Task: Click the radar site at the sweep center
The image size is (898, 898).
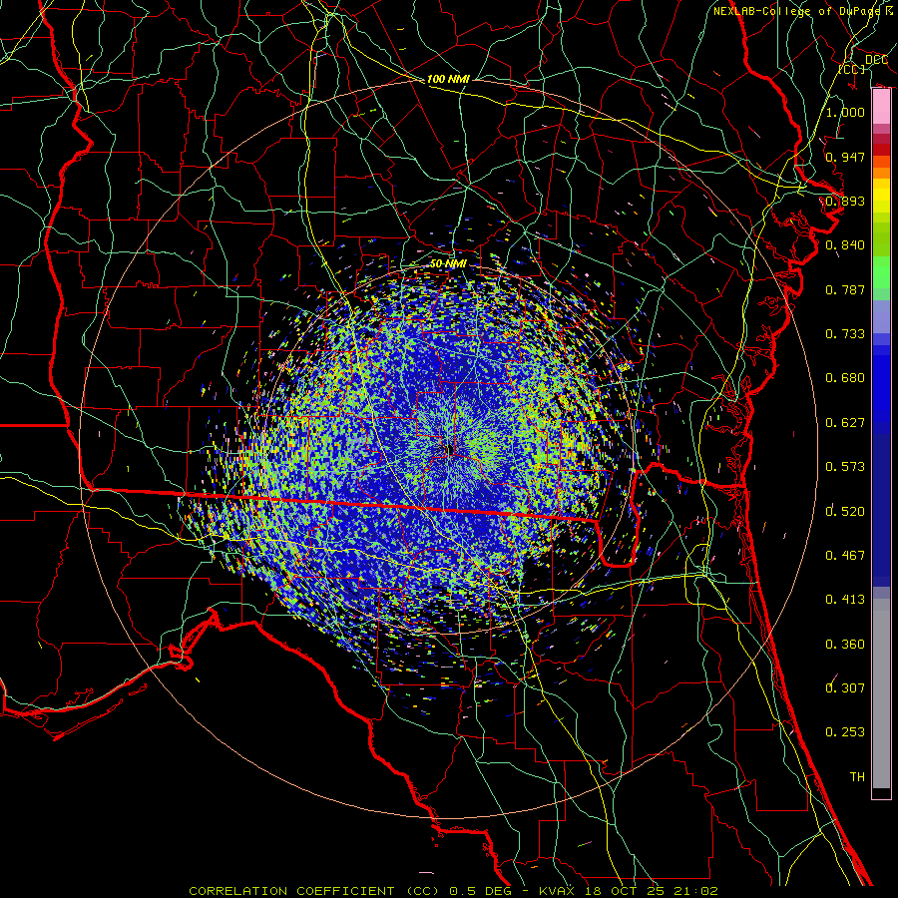Action: 448,450
